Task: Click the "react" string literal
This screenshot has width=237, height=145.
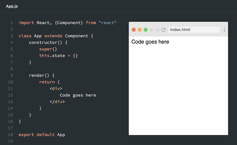Action: coord(108,23)
